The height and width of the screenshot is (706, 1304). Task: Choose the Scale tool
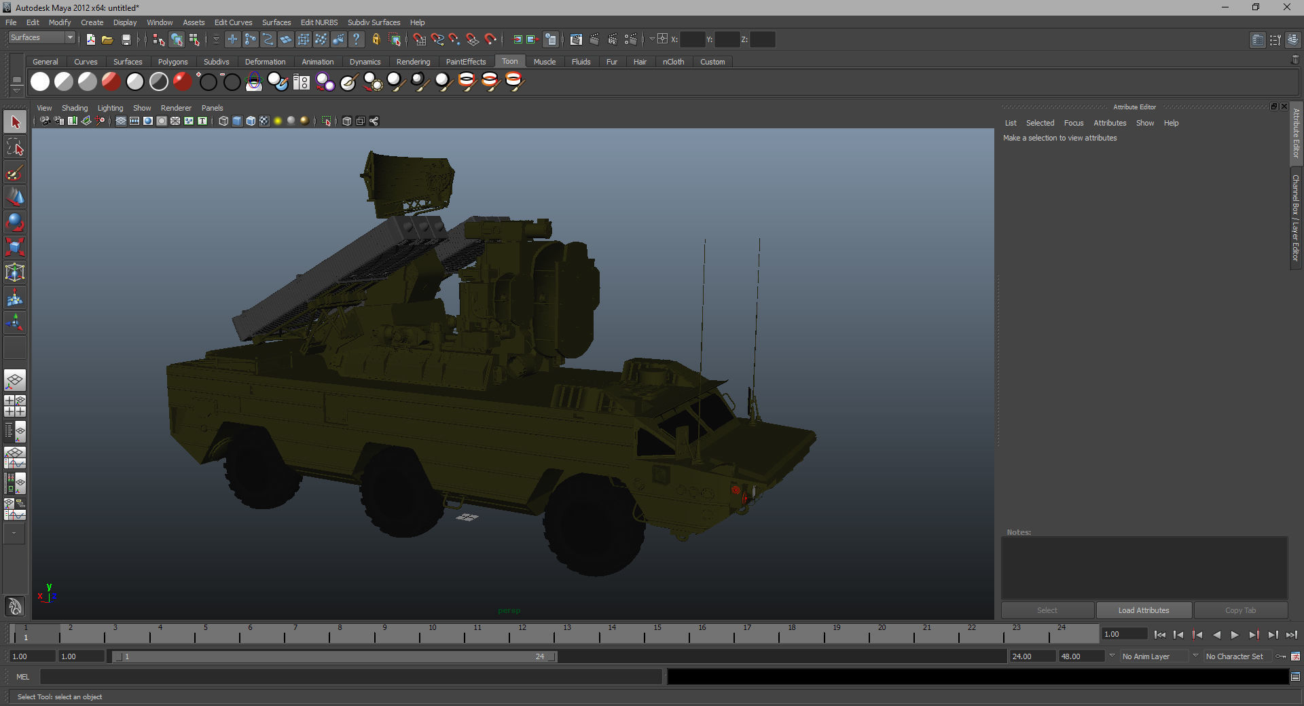15,248
